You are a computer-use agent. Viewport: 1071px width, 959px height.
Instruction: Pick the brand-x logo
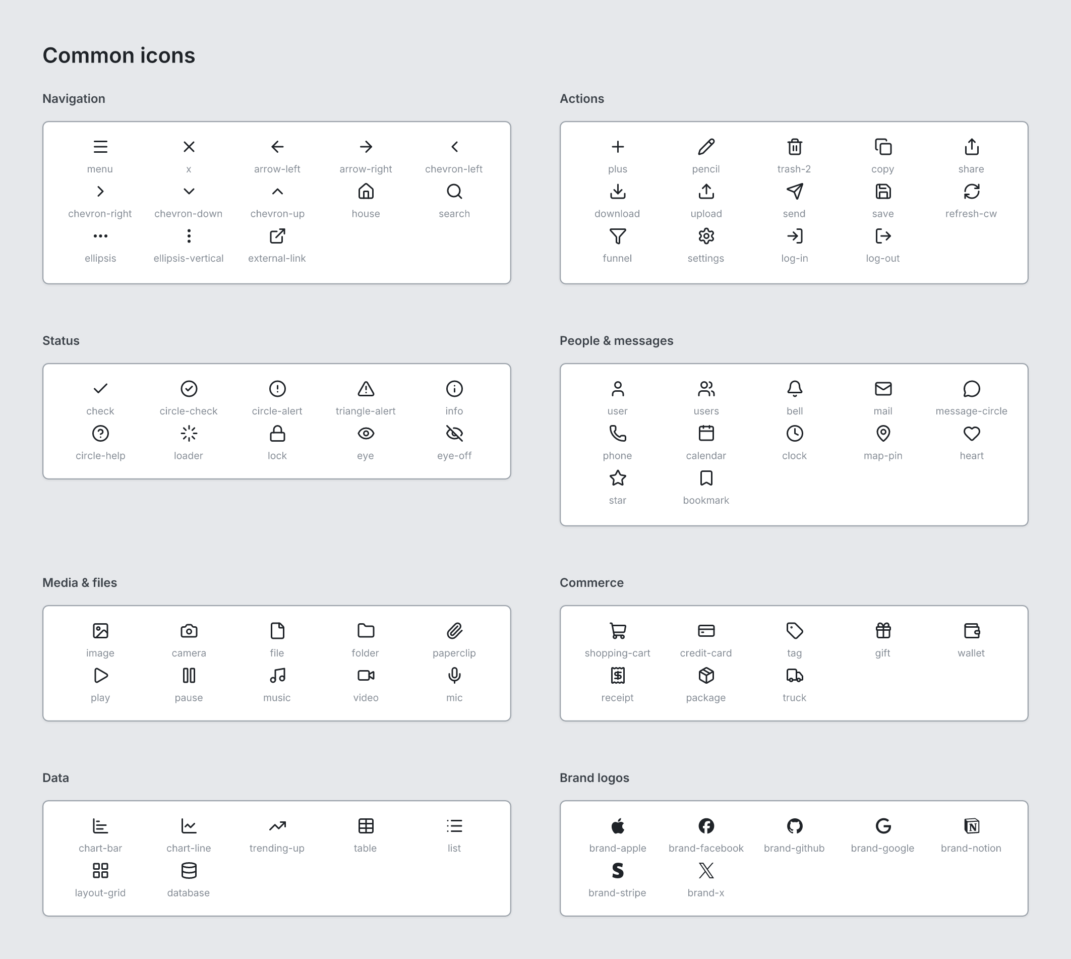(x=706, y=871)
